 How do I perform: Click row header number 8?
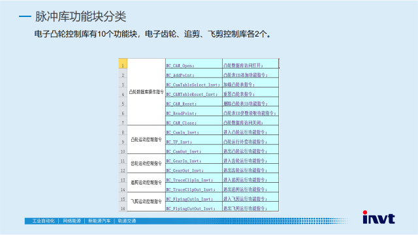pyautogui.click(x=123, y=132)
